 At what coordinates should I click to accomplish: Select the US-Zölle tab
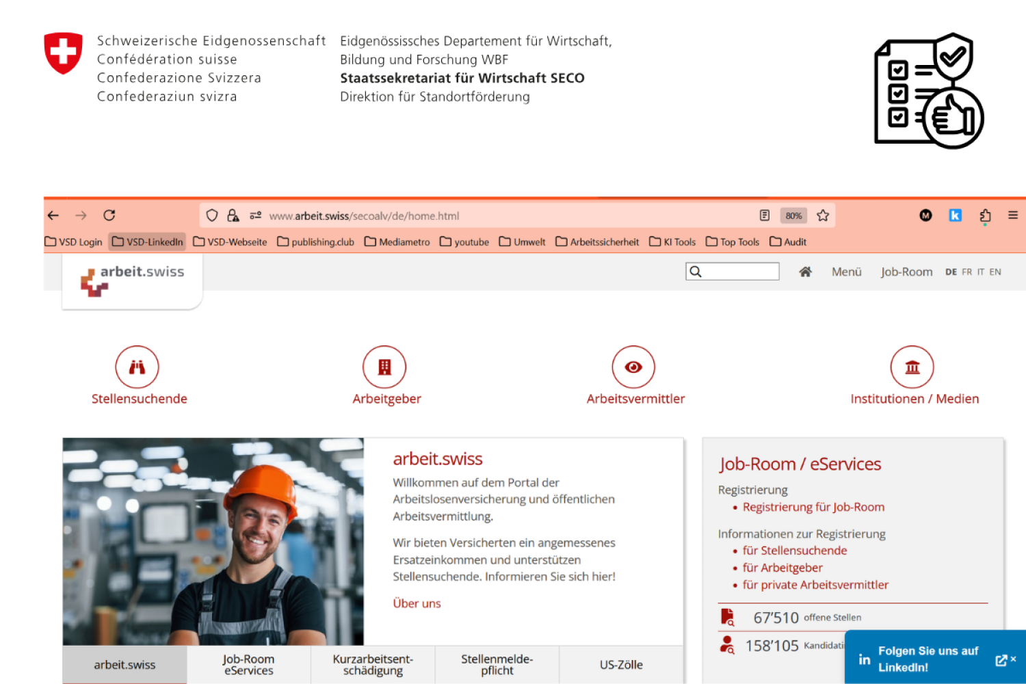tap(621, 665)
